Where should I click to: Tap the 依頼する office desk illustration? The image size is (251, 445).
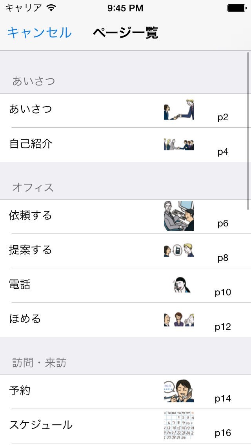coord(179,216)
